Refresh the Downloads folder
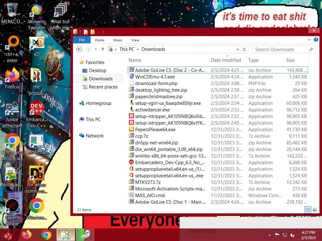322x241 pixels. tap(244, 49)
